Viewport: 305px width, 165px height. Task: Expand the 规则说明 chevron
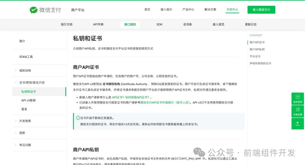(16, 71)
